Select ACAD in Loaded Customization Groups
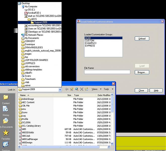Image resolution: width=166 pixels, height=151 pixels. (x=104, y=38)
